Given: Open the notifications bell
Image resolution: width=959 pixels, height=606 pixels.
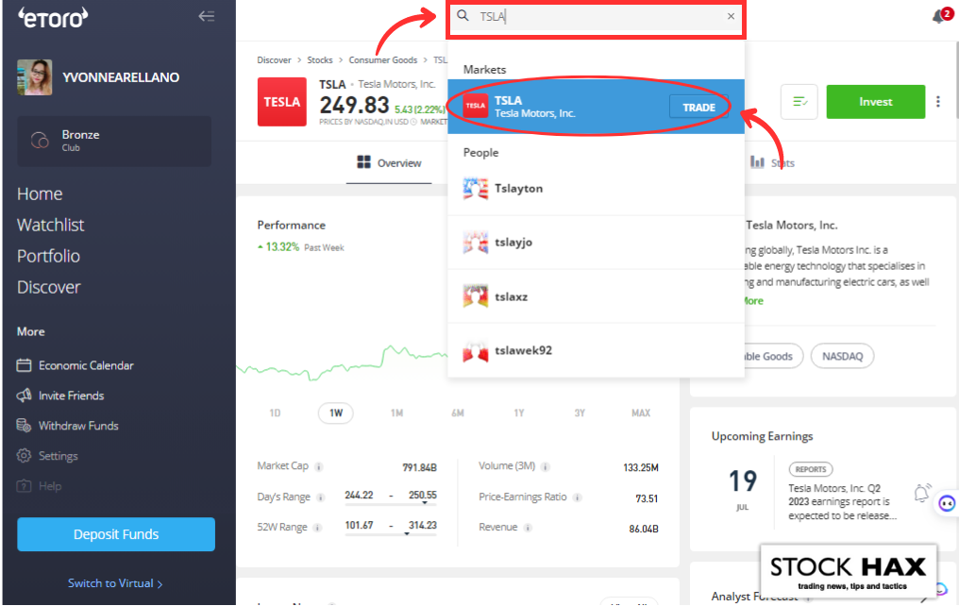Looking at the screenshot, I should point(939,16).
